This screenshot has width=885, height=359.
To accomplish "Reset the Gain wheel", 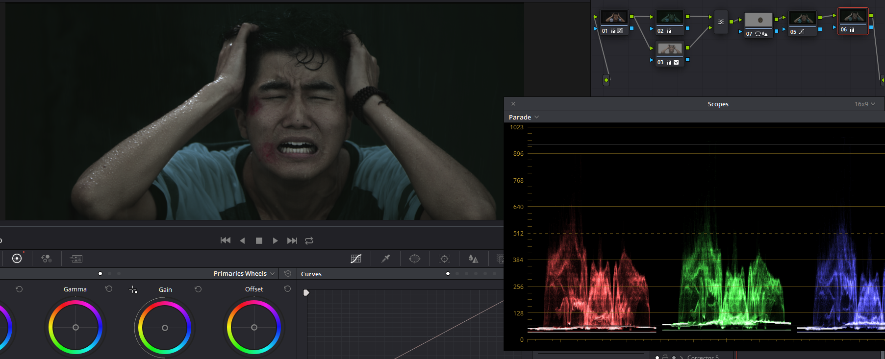I will [198, 289].
